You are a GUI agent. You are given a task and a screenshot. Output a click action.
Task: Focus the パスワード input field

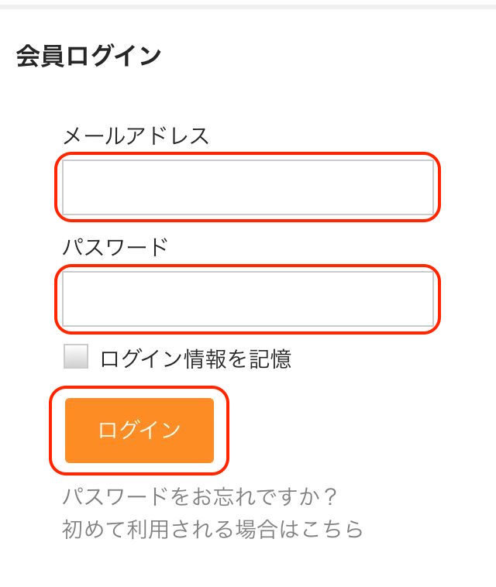pyautogui.click(x=247, y=298)
